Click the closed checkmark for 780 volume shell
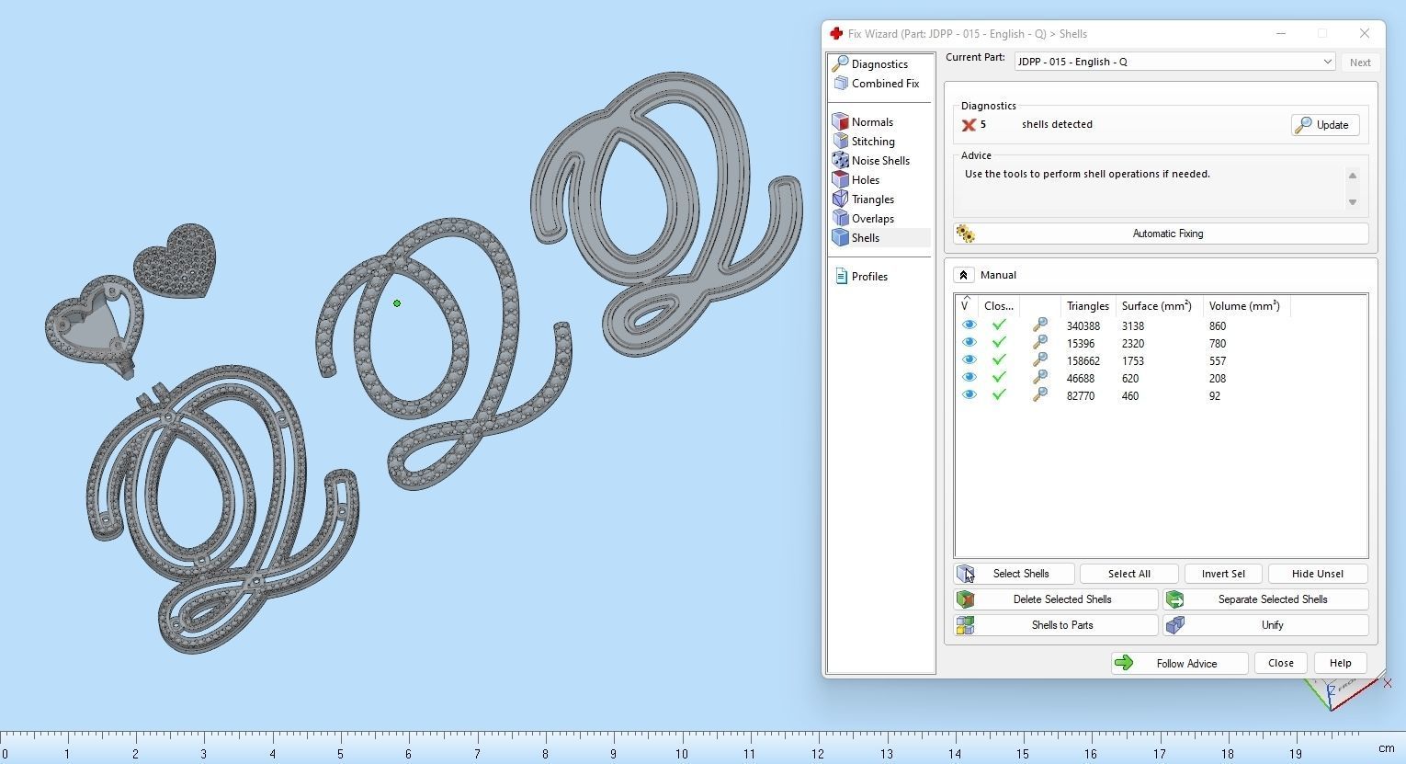The height and width of the screenshot is (764, 1406). [999, 343]
